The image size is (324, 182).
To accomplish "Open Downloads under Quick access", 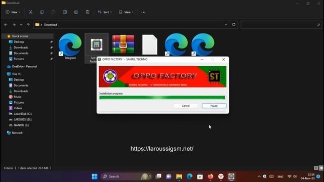I will coord(21,48).
